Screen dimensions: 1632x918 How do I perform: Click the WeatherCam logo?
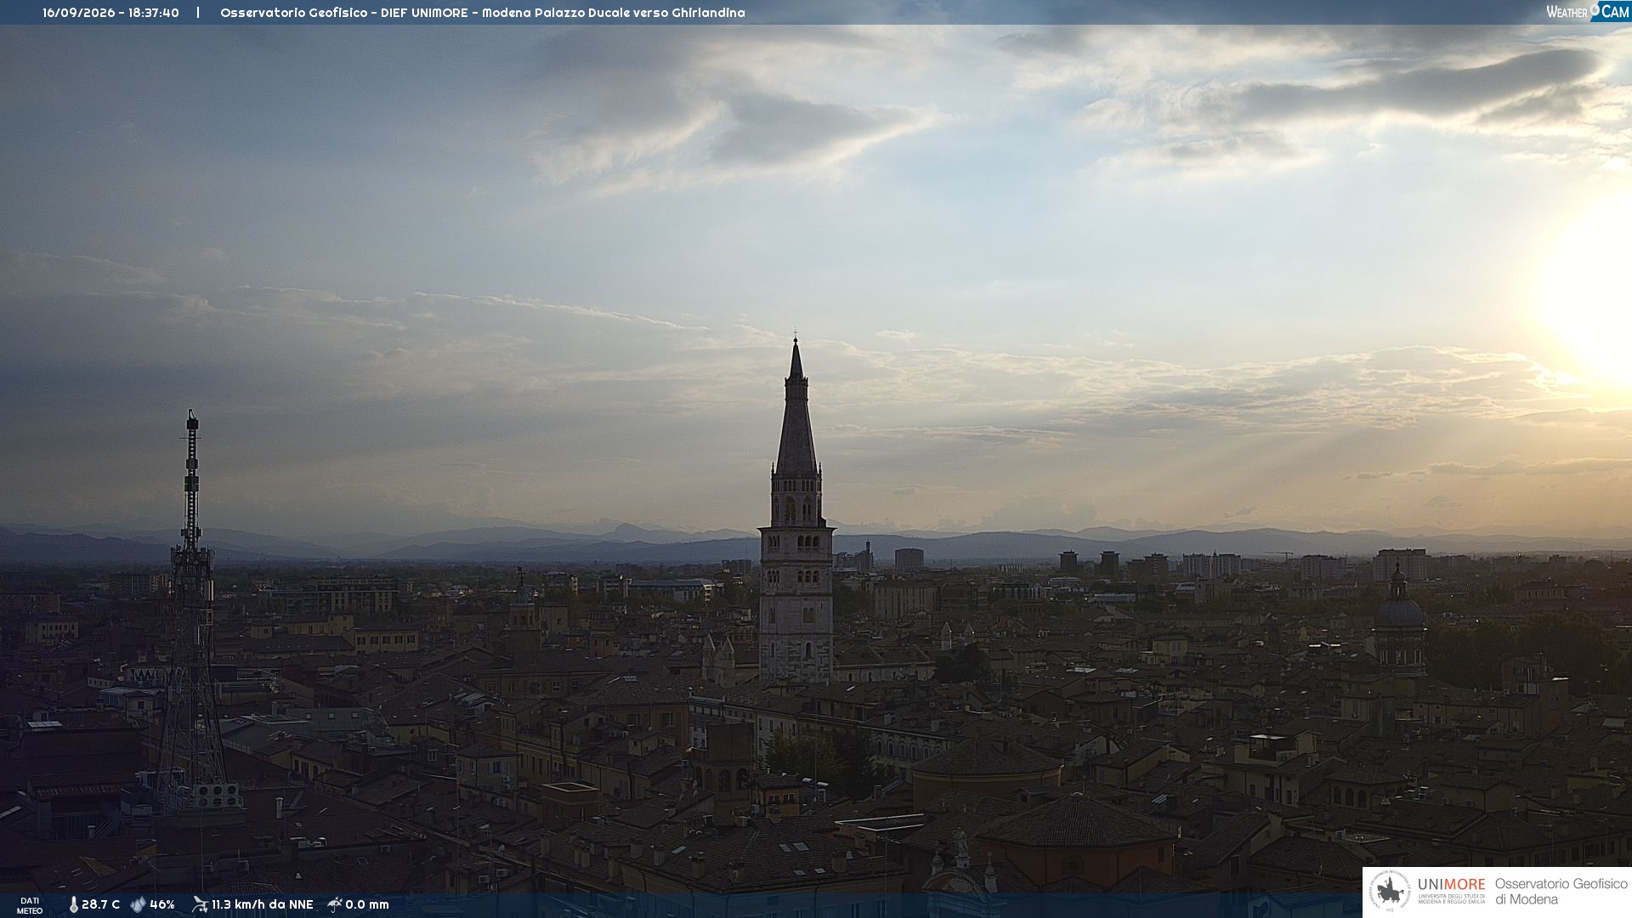tap(1588, 11)
